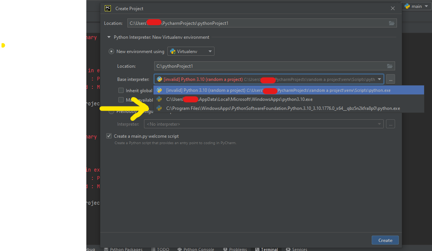Uncheck Create a main.py welcome script
Screen dimensions: 432x251
(109, 136)
